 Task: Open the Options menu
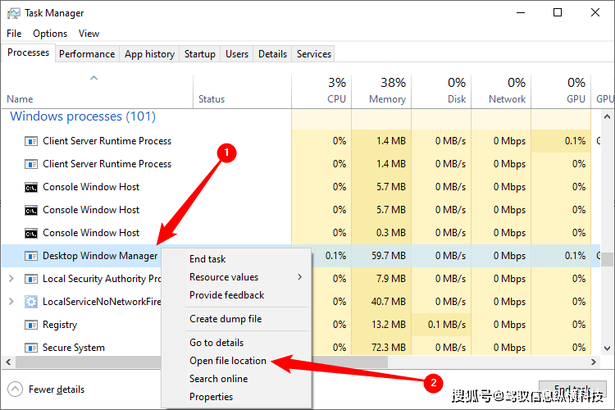coord(50,34)
